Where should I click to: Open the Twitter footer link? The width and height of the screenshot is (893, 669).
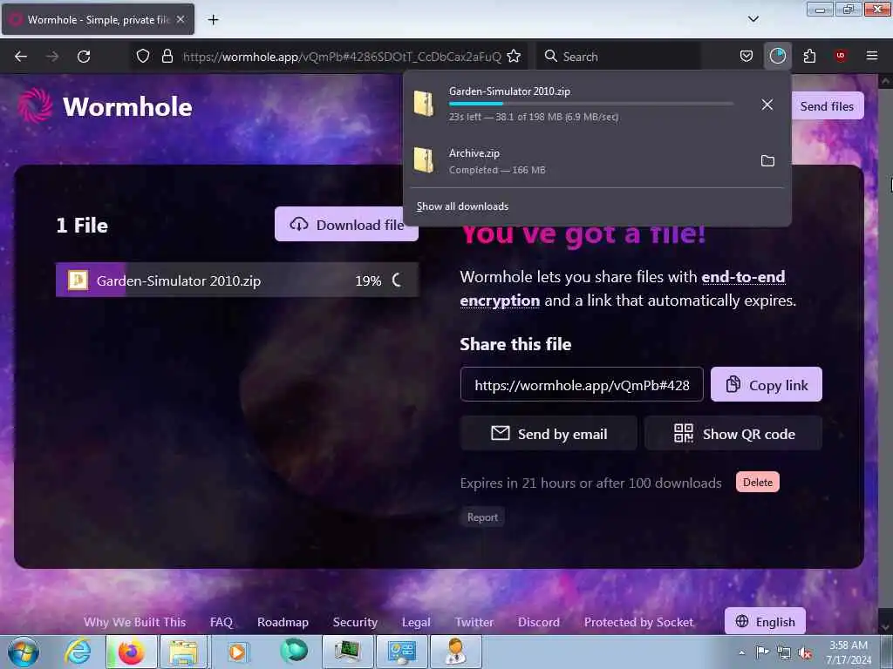tap(474, 622)
